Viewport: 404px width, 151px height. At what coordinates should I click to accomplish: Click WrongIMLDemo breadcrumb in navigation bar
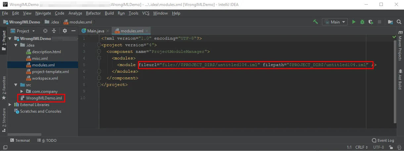[22, 22]
